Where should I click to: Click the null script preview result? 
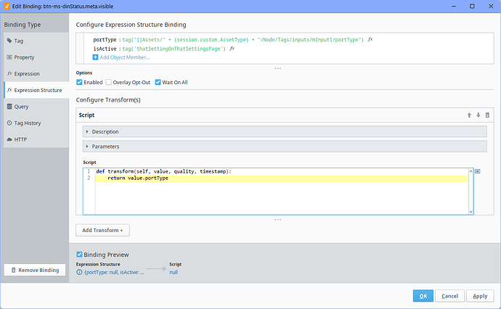(174, 272)
